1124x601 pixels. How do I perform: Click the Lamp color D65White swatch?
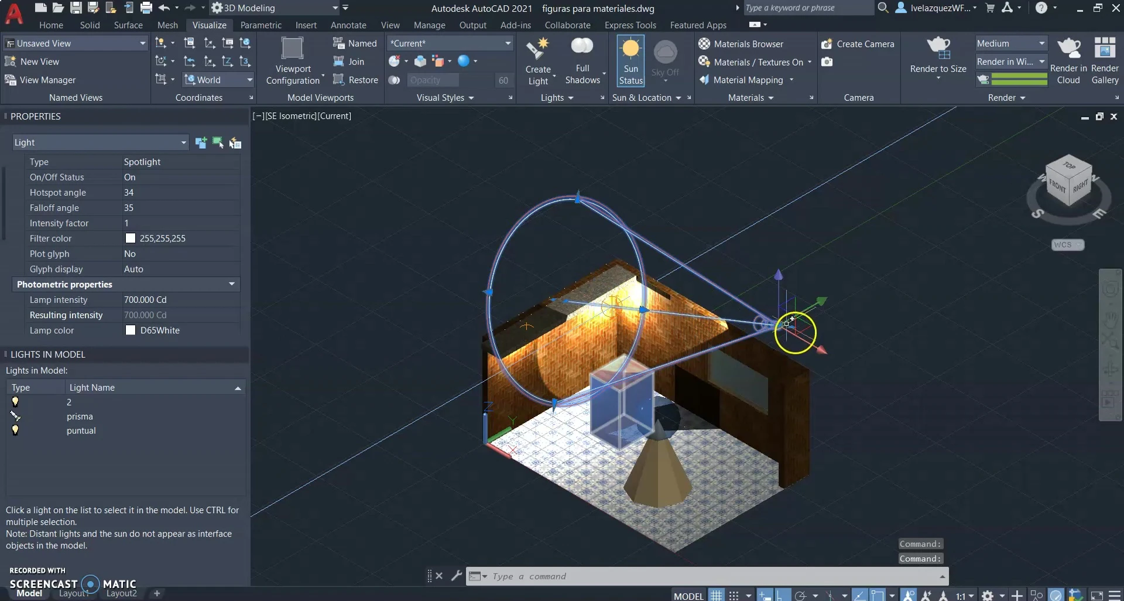pyautogui.click(x=131, y=330)
